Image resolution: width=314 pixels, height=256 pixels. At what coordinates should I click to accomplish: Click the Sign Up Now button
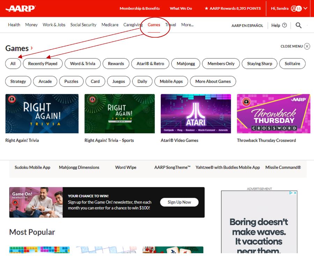pos(179,202)
